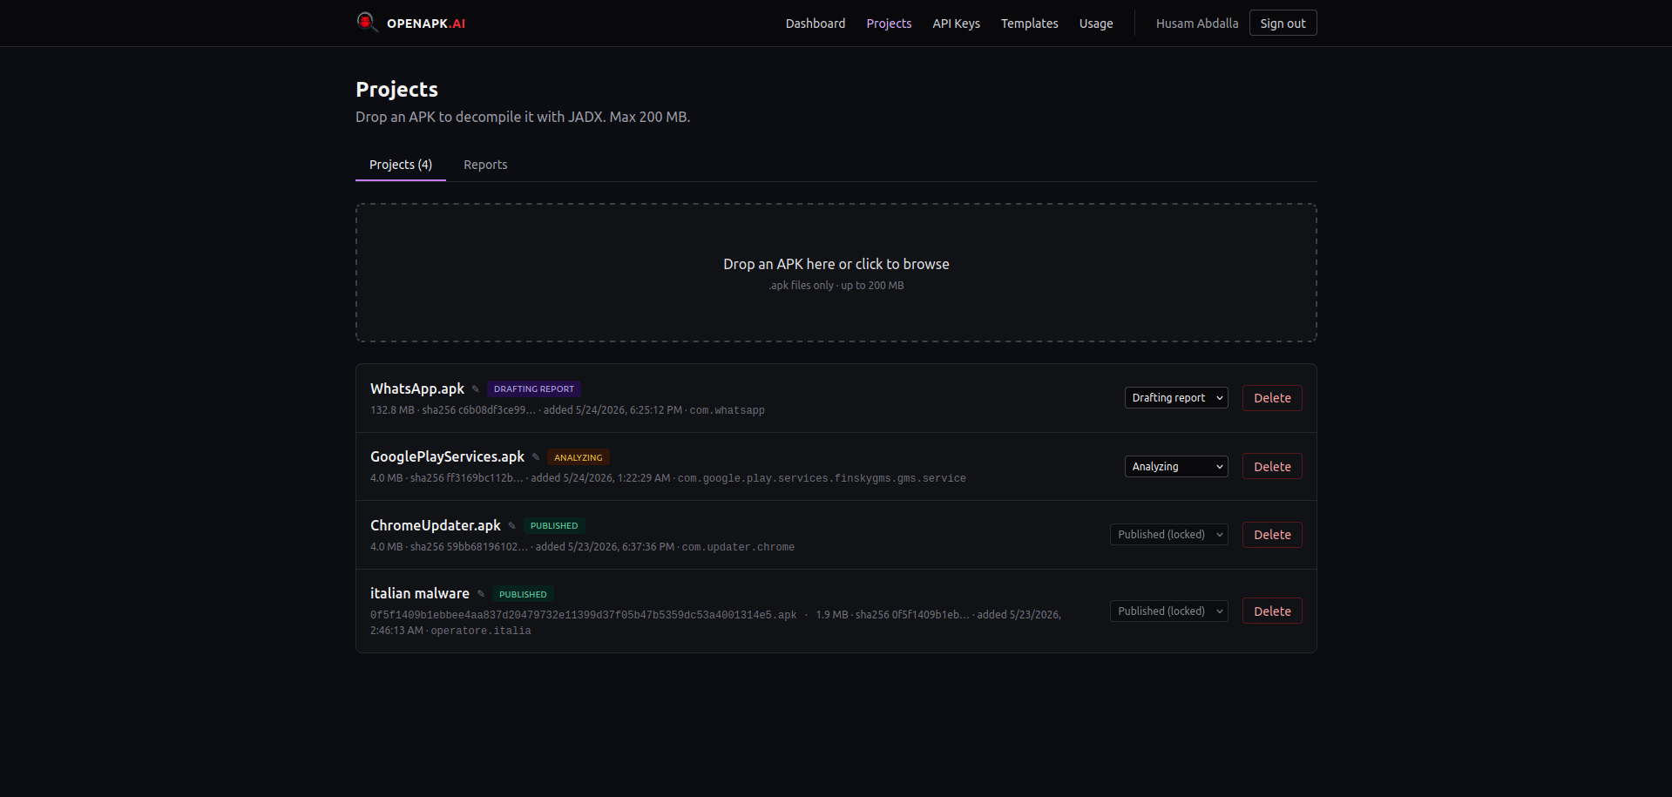Open italian malware's Published (locked) dropdown
The width and height of the screenshot is (1672, 797).
tap(1169, 611)
